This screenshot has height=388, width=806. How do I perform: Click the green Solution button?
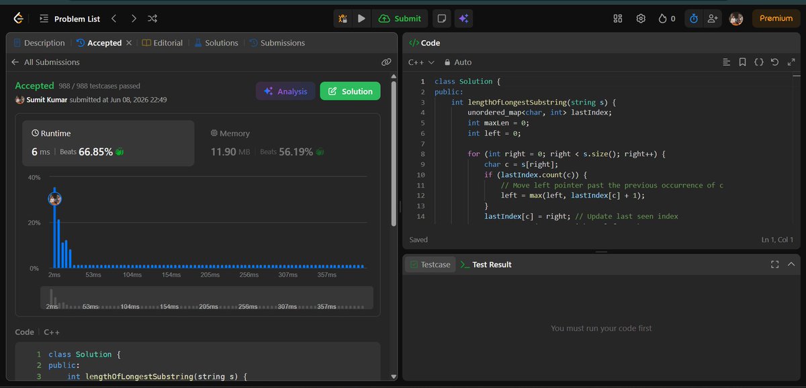tap(350, 91)
